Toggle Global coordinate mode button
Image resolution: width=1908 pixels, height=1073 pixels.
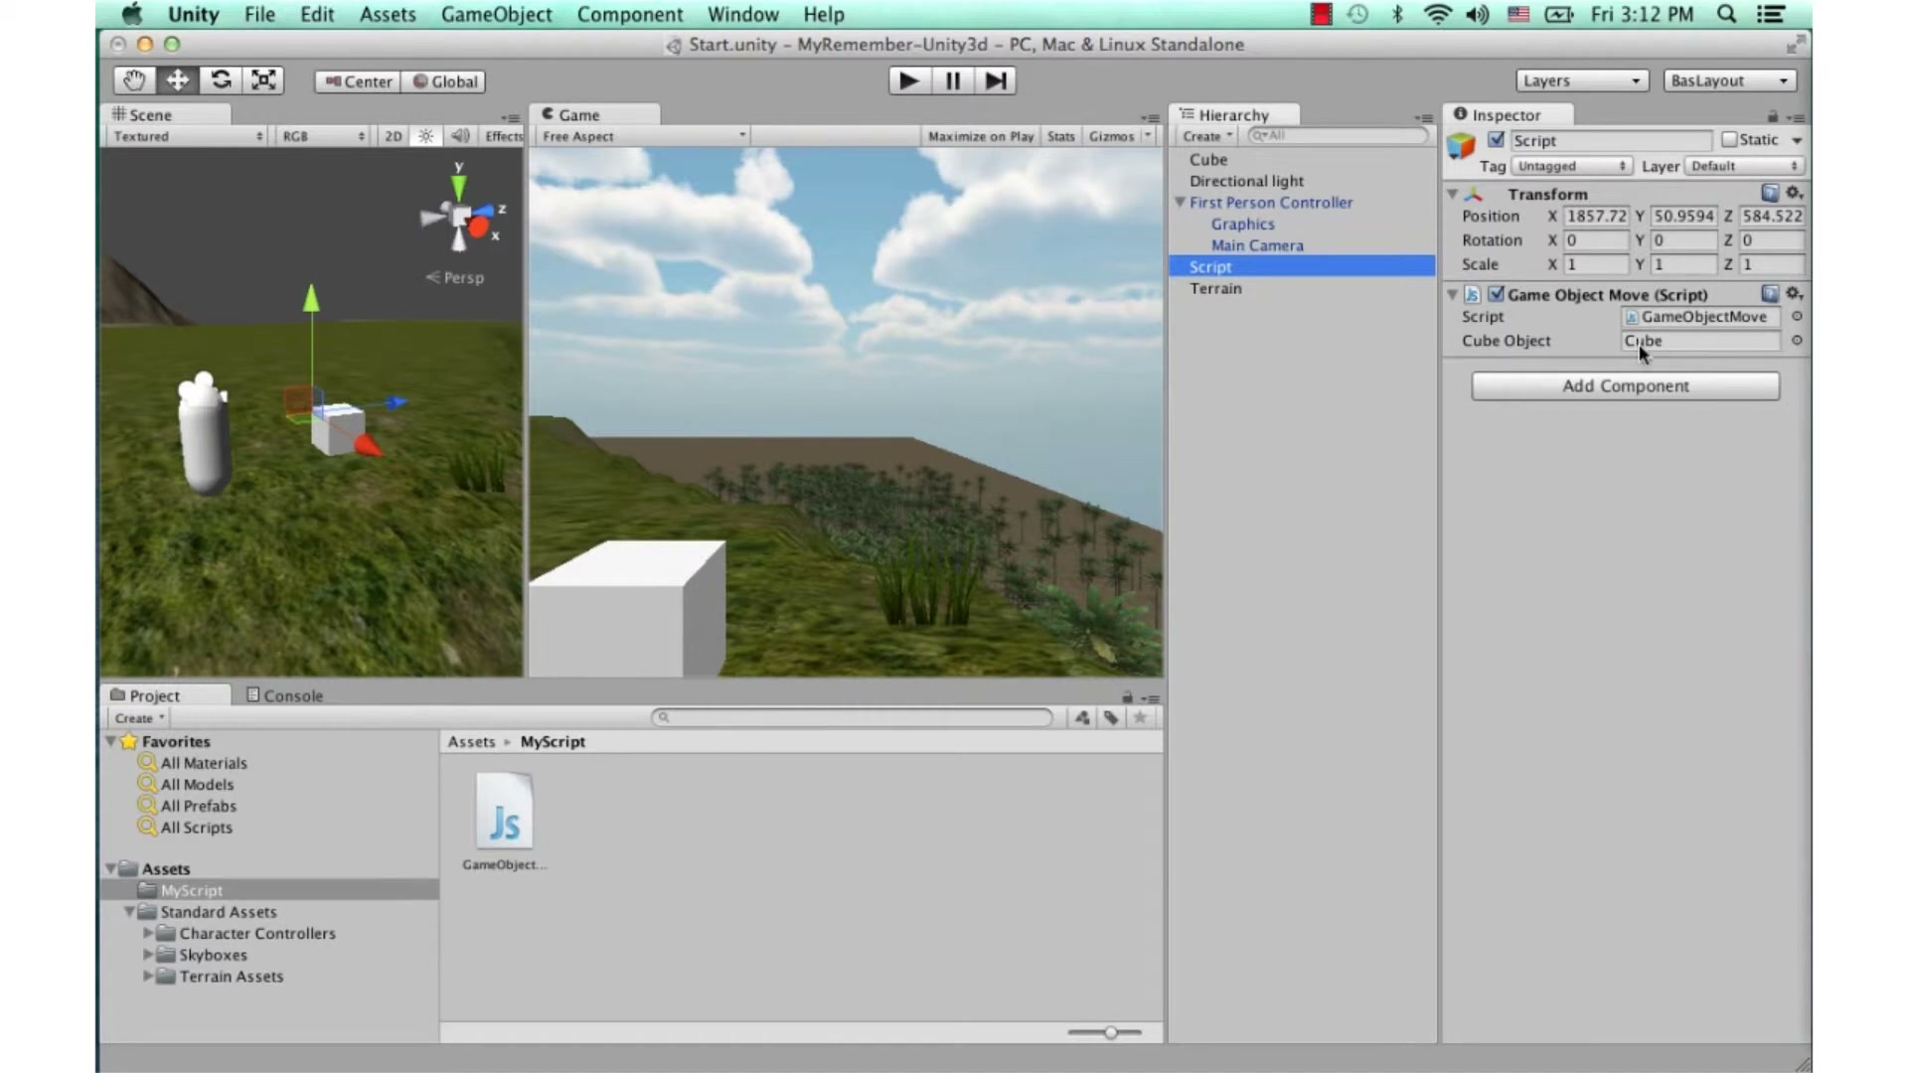point(444,81)
